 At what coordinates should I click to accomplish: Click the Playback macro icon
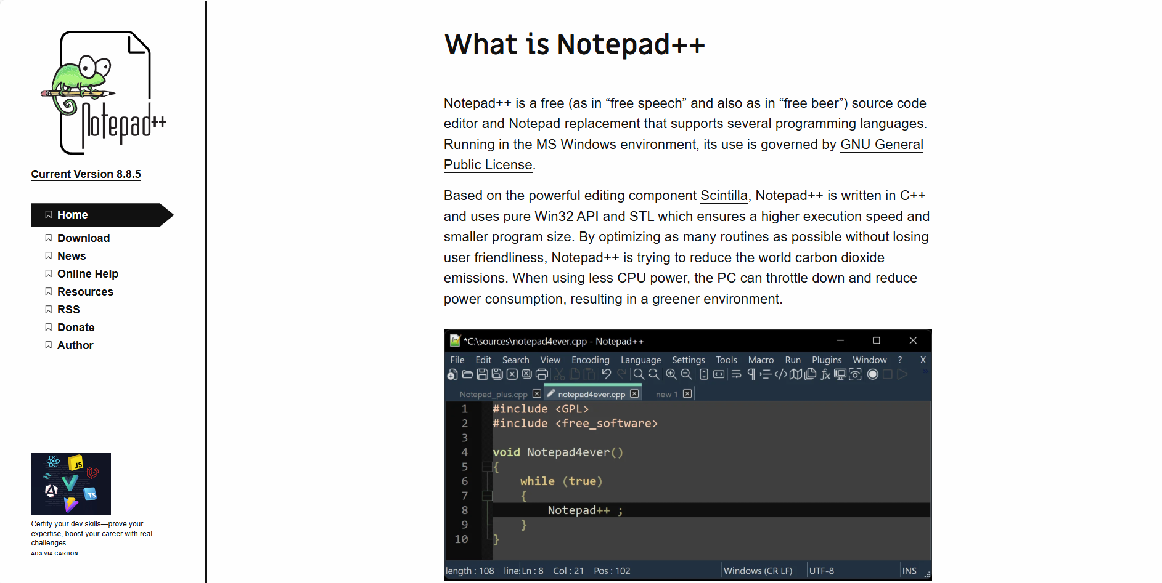902,374
